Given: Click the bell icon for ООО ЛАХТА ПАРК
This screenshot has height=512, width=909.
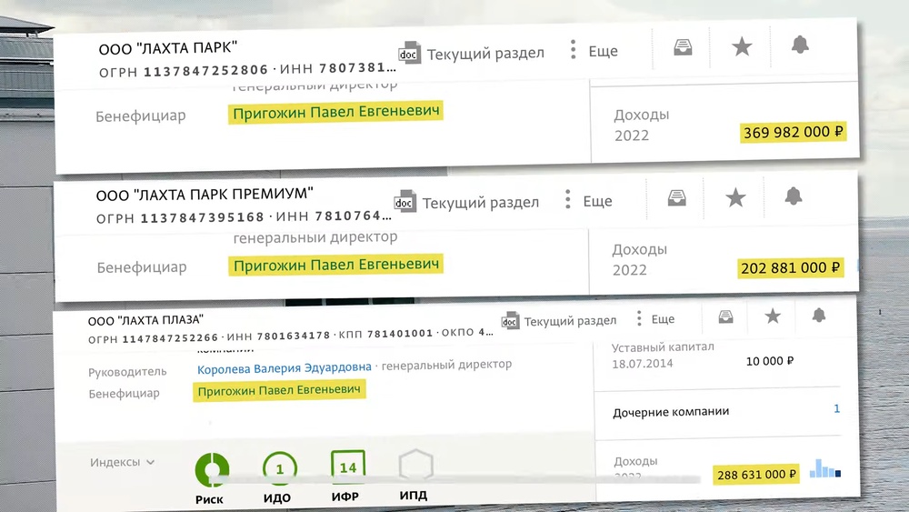Looking at the screenshot, I should [800, 44].
